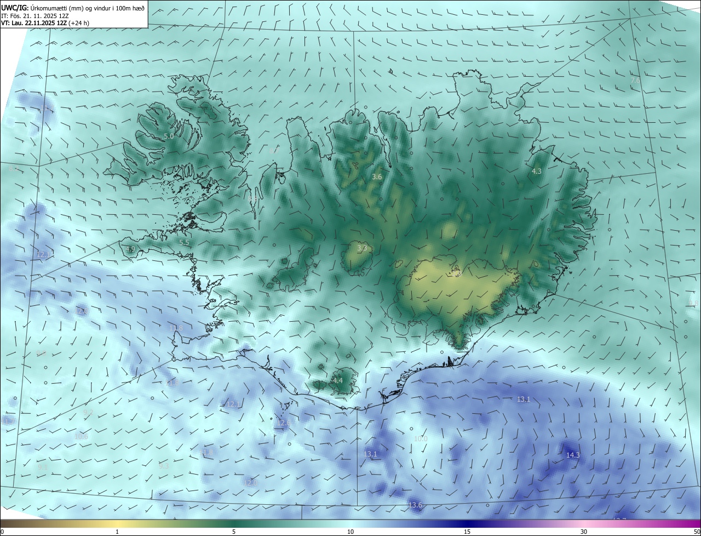Screen dimensions: 701x536
Task: Click the 'VT: Lau. 22.11.2025 12Z (+24 h)' line
Action: pyautogui.click(x=45, y=23)
